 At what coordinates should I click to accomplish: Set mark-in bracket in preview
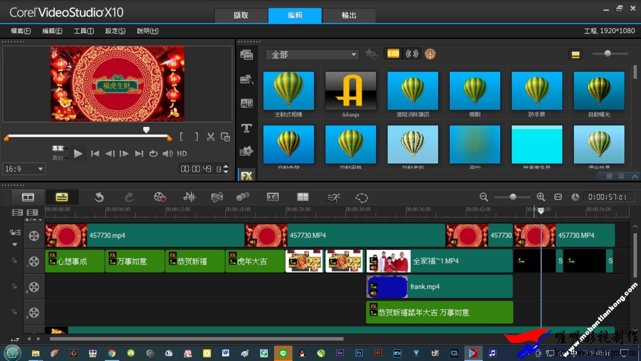tap(181, 137)
